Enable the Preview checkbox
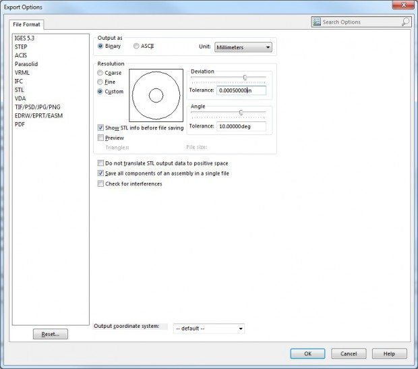 [101, 138]
